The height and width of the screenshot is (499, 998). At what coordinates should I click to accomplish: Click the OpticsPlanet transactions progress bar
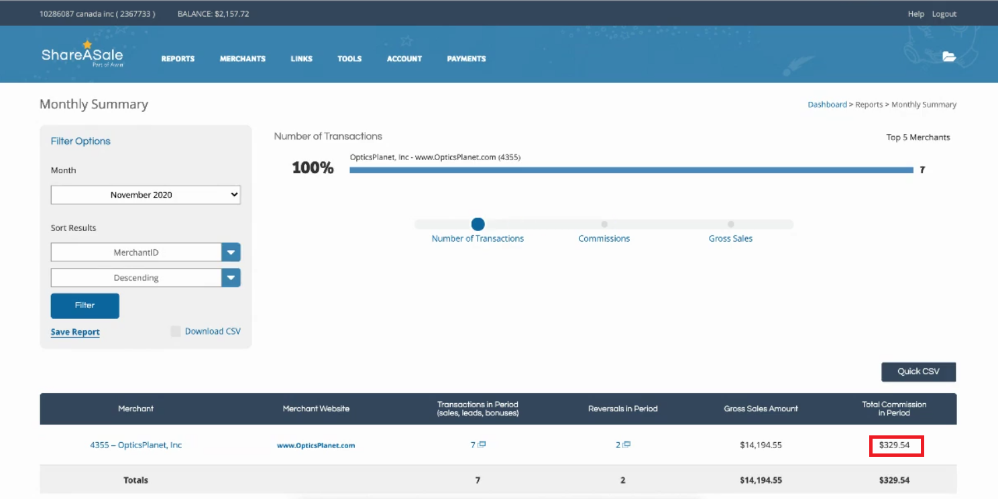click(631, 170)
